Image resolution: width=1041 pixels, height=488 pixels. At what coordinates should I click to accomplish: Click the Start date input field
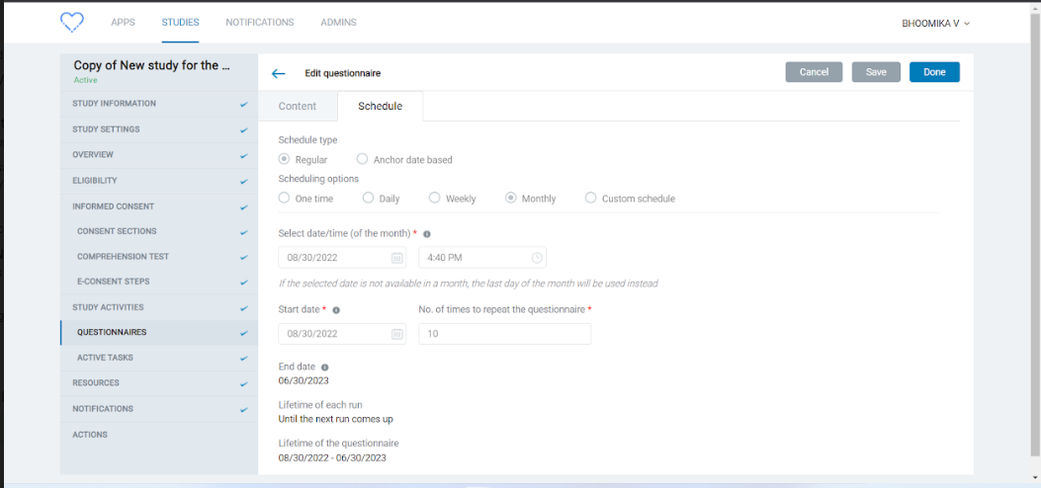coord(342,334)
